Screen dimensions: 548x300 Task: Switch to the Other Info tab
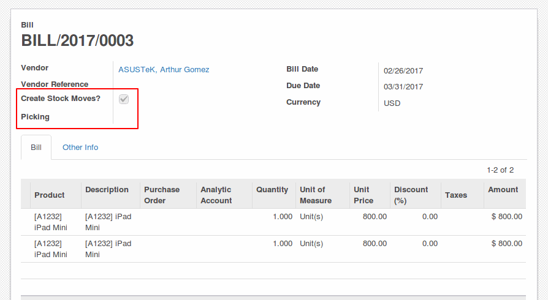80,148
